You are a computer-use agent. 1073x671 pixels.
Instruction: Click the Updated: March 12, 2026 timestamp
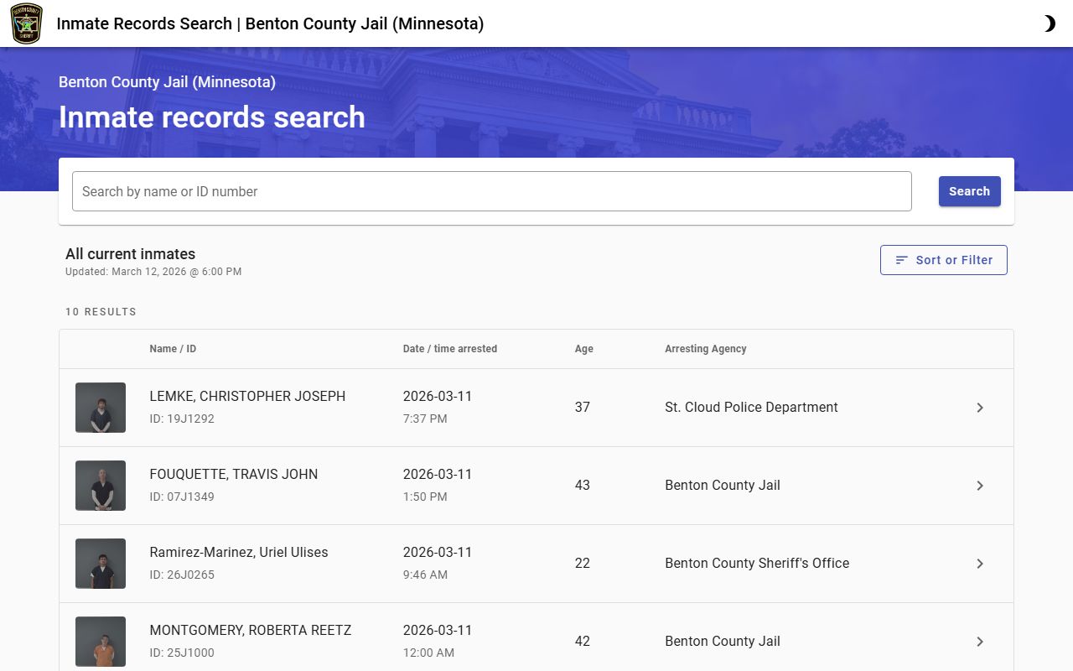[153, 272]
